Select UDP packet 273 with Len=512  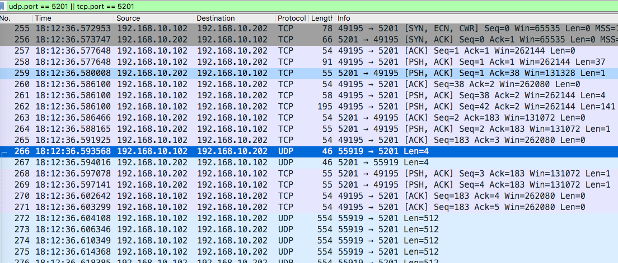click(309, 229)
